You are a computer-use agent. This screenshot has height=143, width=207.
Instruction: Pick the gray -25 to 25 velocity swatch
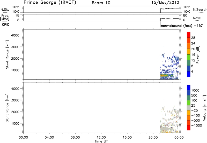click(x=189, y=108)
